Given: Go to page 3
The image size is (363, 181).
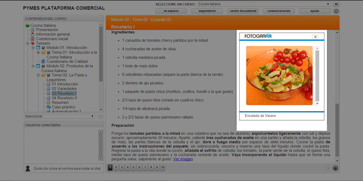Looking at the screenshot, I should pos(122,167).
